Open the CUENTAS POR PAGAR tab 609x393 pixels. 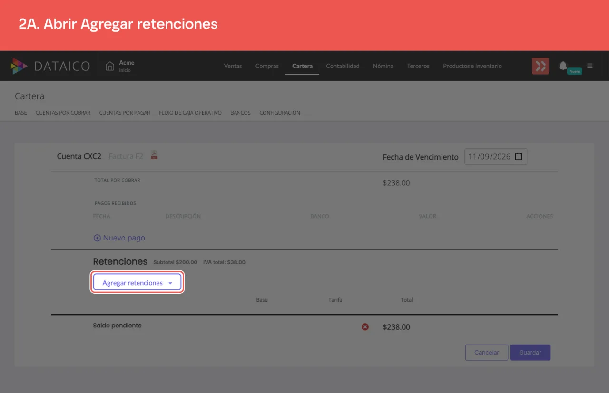coord(125,113)
